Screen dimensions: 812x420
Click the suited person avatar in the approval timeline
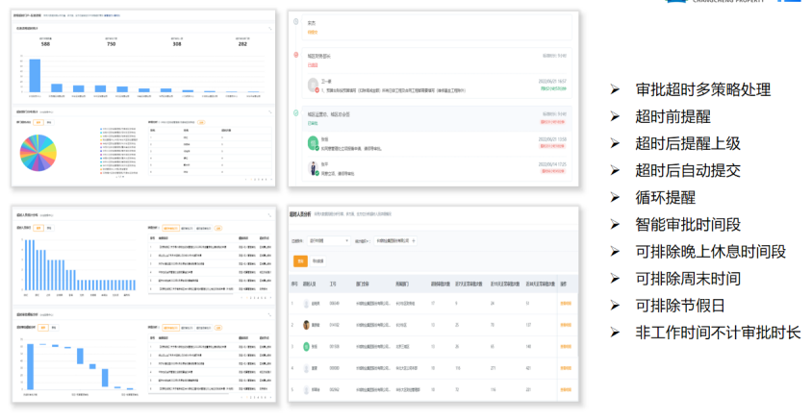[313, 168]
